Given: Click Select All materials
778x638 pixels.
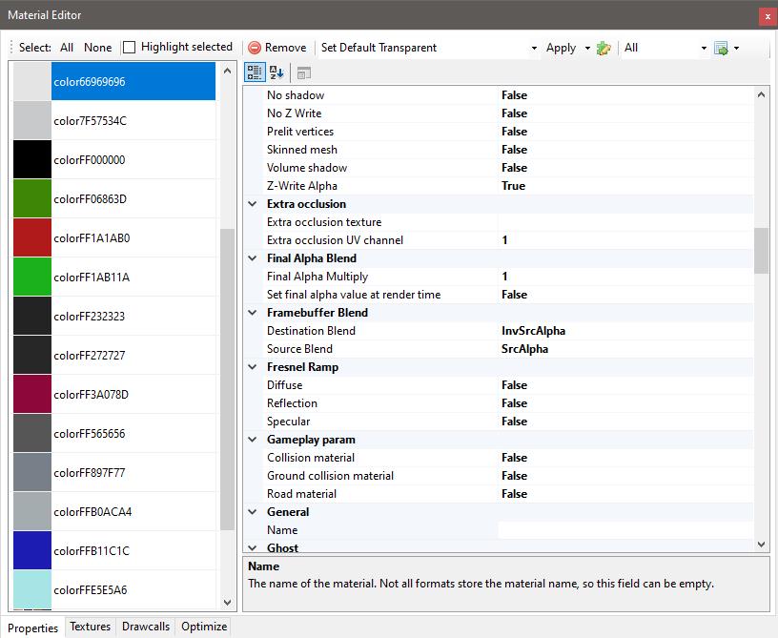Looking at the screenshot, I should click(x=67, y=48).
